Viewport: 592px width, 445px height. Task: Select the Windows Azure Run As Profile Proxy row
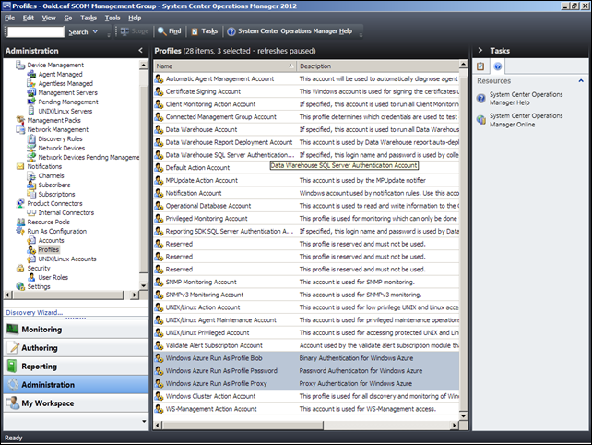pos(306,383)
